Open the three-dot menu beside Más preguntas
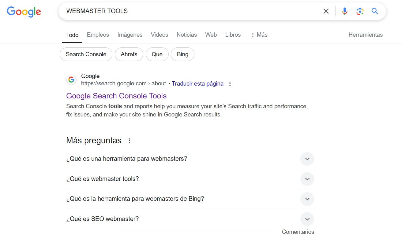Image resolution: width=402 pixels, height=250 pixels. pyautogui.click(x=130, y=141)
